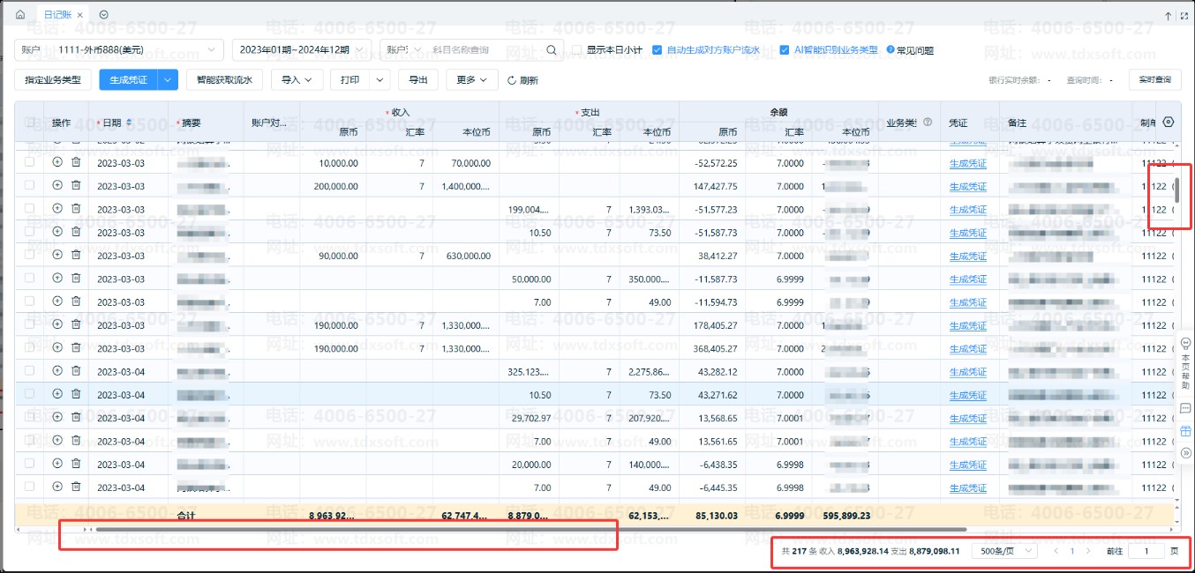
Task: Click add-row plus icon in first 2023-03-04 row
Action: (x=57, y=371)
